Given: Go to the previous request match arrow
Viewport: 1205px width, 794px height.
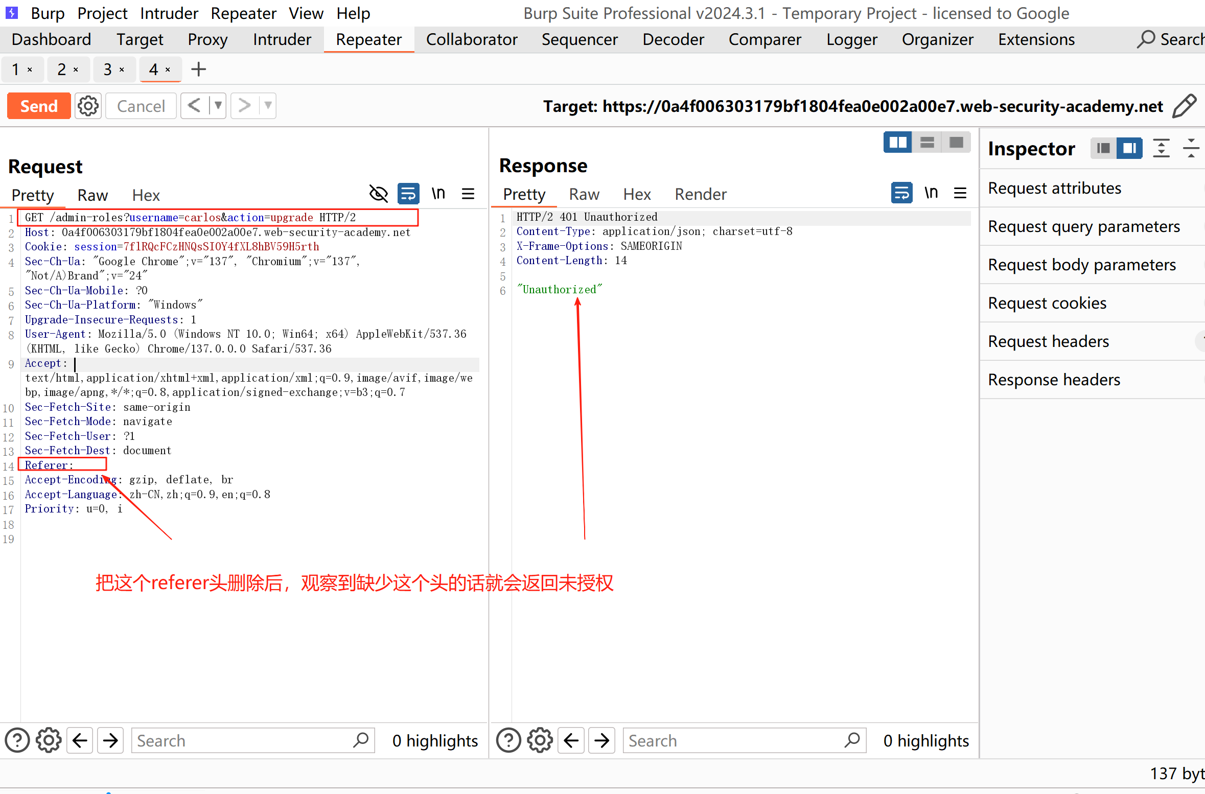Looking at the screenshot, I should pyautogui.click(x=80, y=740).
